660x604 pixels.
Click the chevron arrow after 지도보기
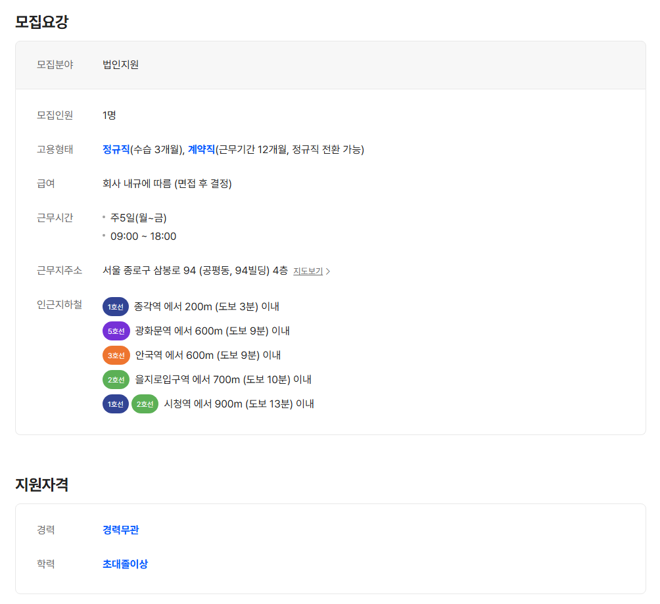(328, 271)
